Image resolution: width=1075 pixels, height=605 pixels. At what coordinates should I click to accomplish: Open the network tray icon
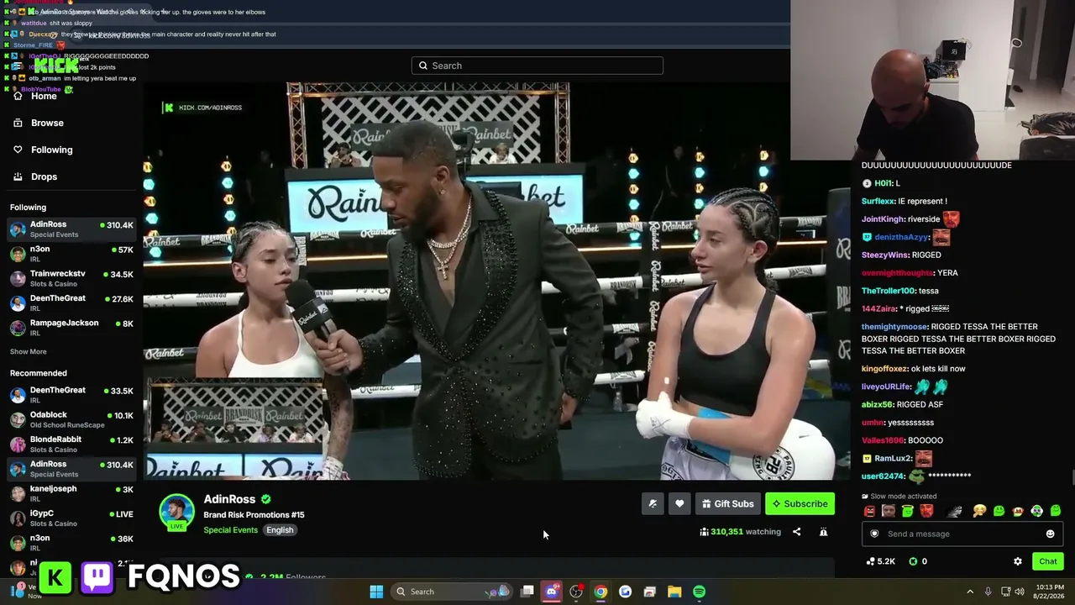coord(1005,592)
